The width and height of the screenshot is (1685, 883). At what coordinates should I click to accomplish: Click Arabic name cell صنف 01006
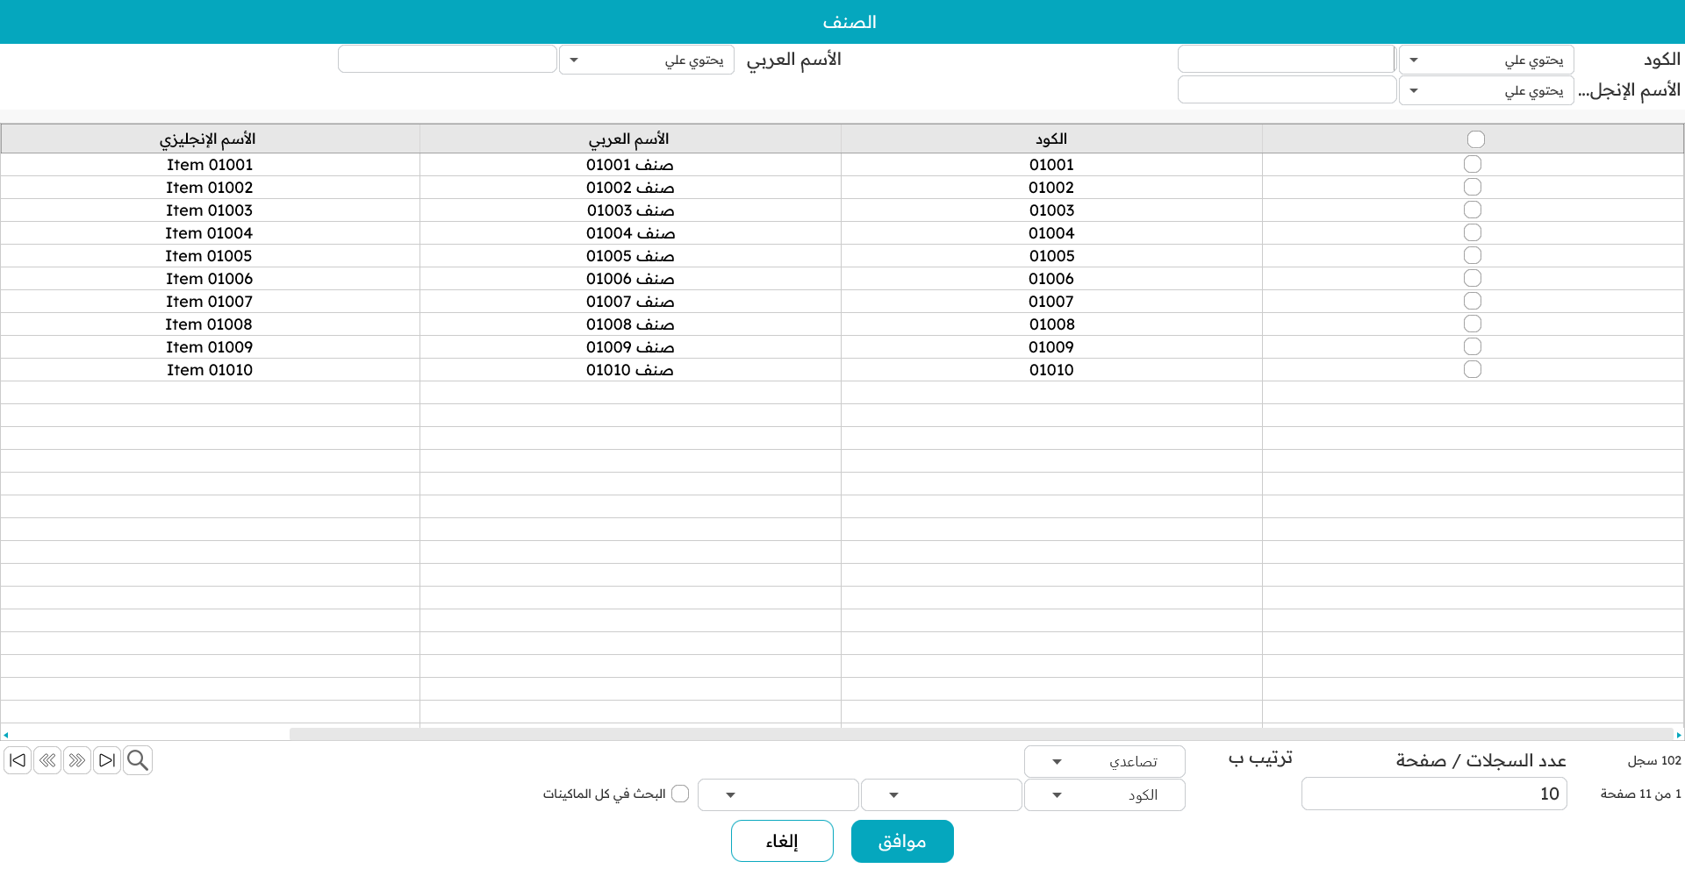coord(630,278)
